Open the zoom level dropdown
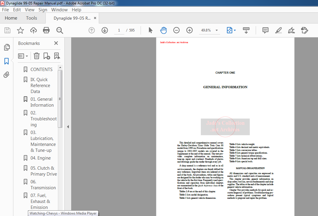 pyautogui.click(x=217, y=30)
